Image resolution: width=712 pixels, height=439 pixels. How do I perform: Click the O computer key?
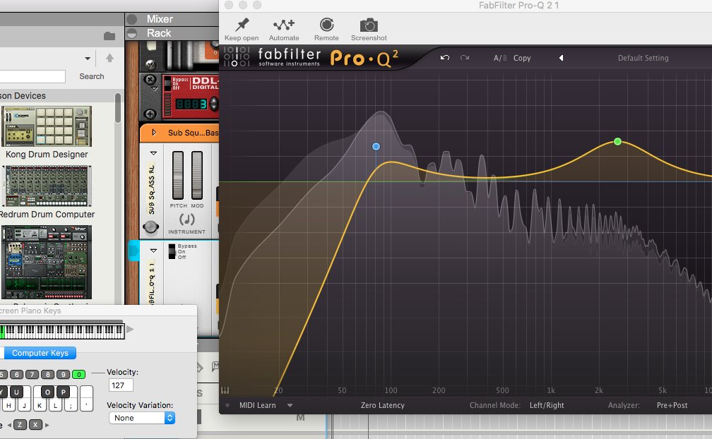(x=48, y=392)
